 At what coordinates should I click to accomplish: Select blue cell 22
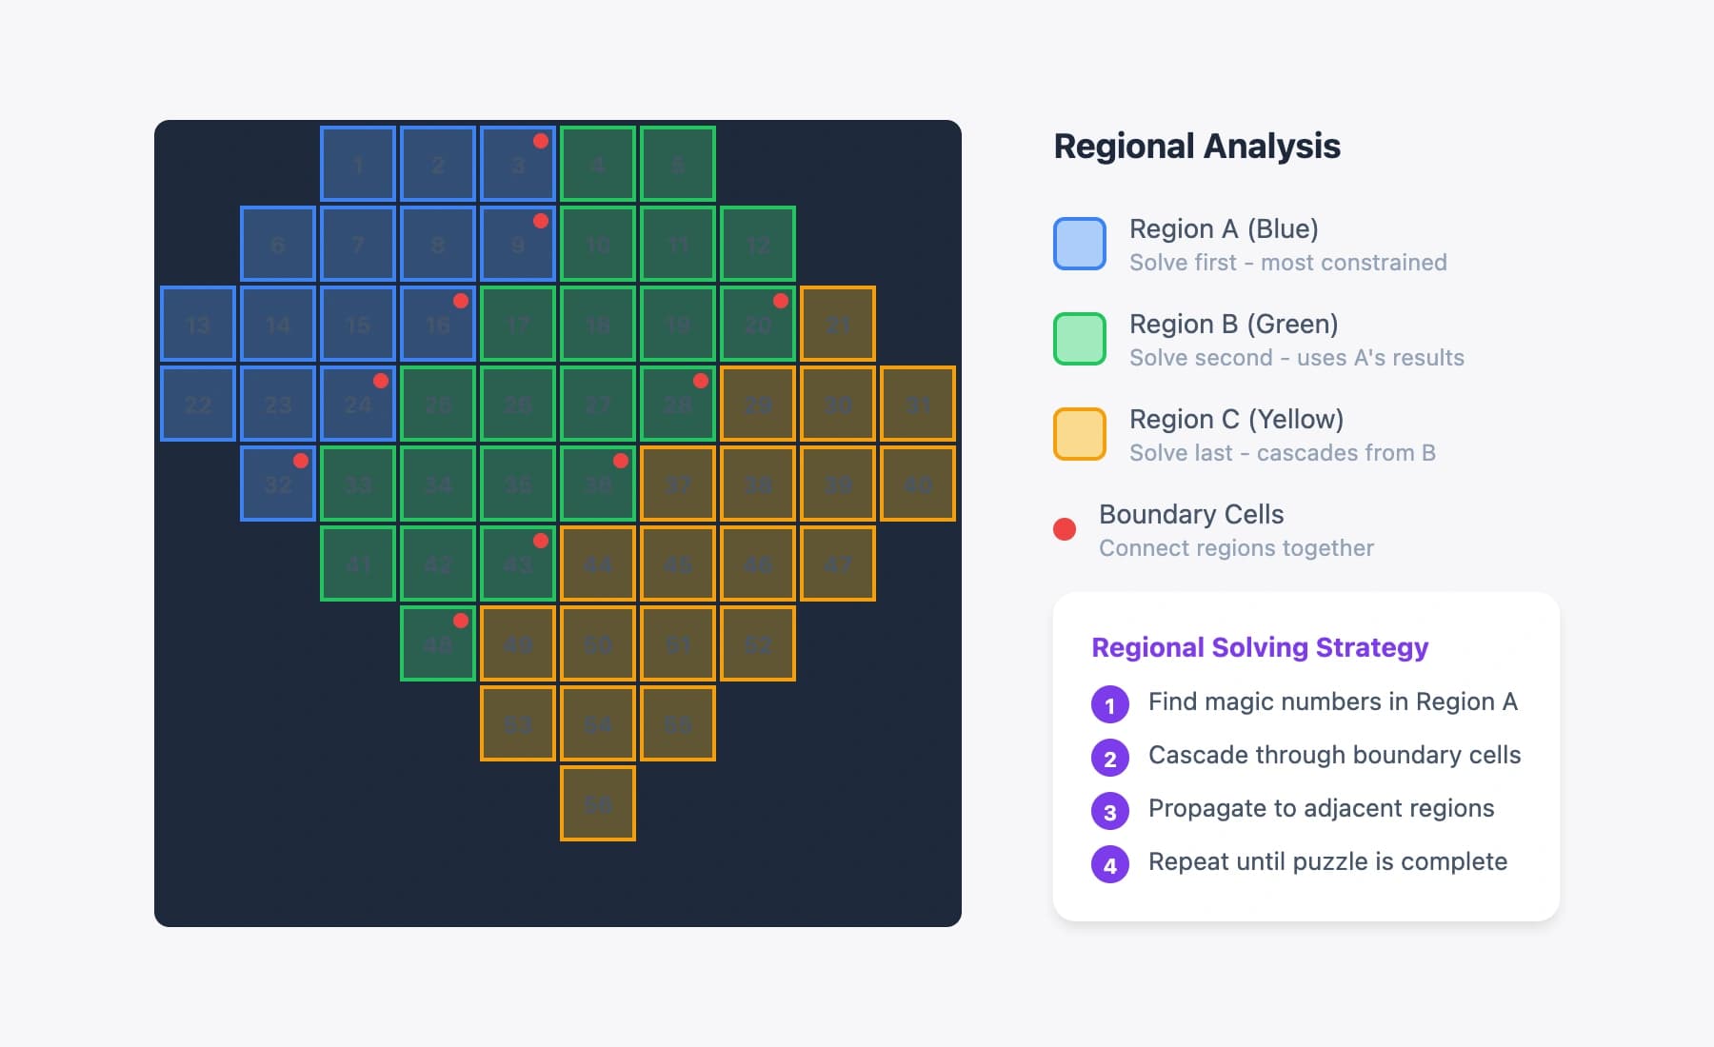[x=198, y=404]
